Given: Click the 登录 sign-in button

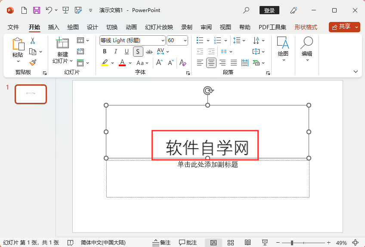Looking at the screenshot, I should 269,10.
